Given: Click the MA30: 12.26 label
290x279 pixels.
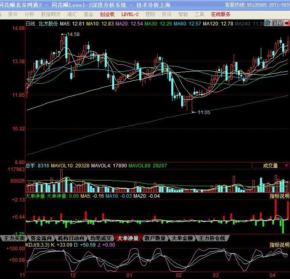Looking at the screenshot, I should click(x=158, y=24).
